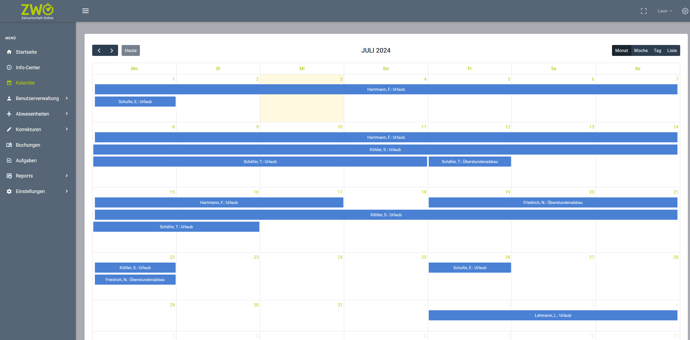This screenshot has width=690, height=340.
Task: Go to previous month arrow
Action: (x=99, y=50)
